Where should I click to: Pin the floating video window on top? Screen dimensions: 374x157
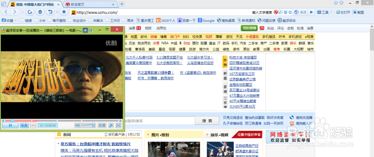coord(85,31)
